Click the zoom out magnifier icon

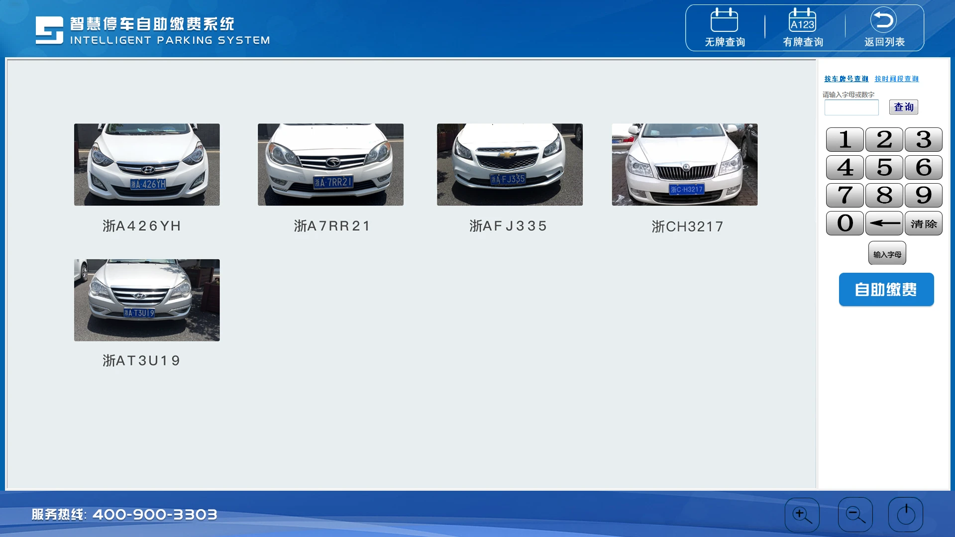point(855,514)
